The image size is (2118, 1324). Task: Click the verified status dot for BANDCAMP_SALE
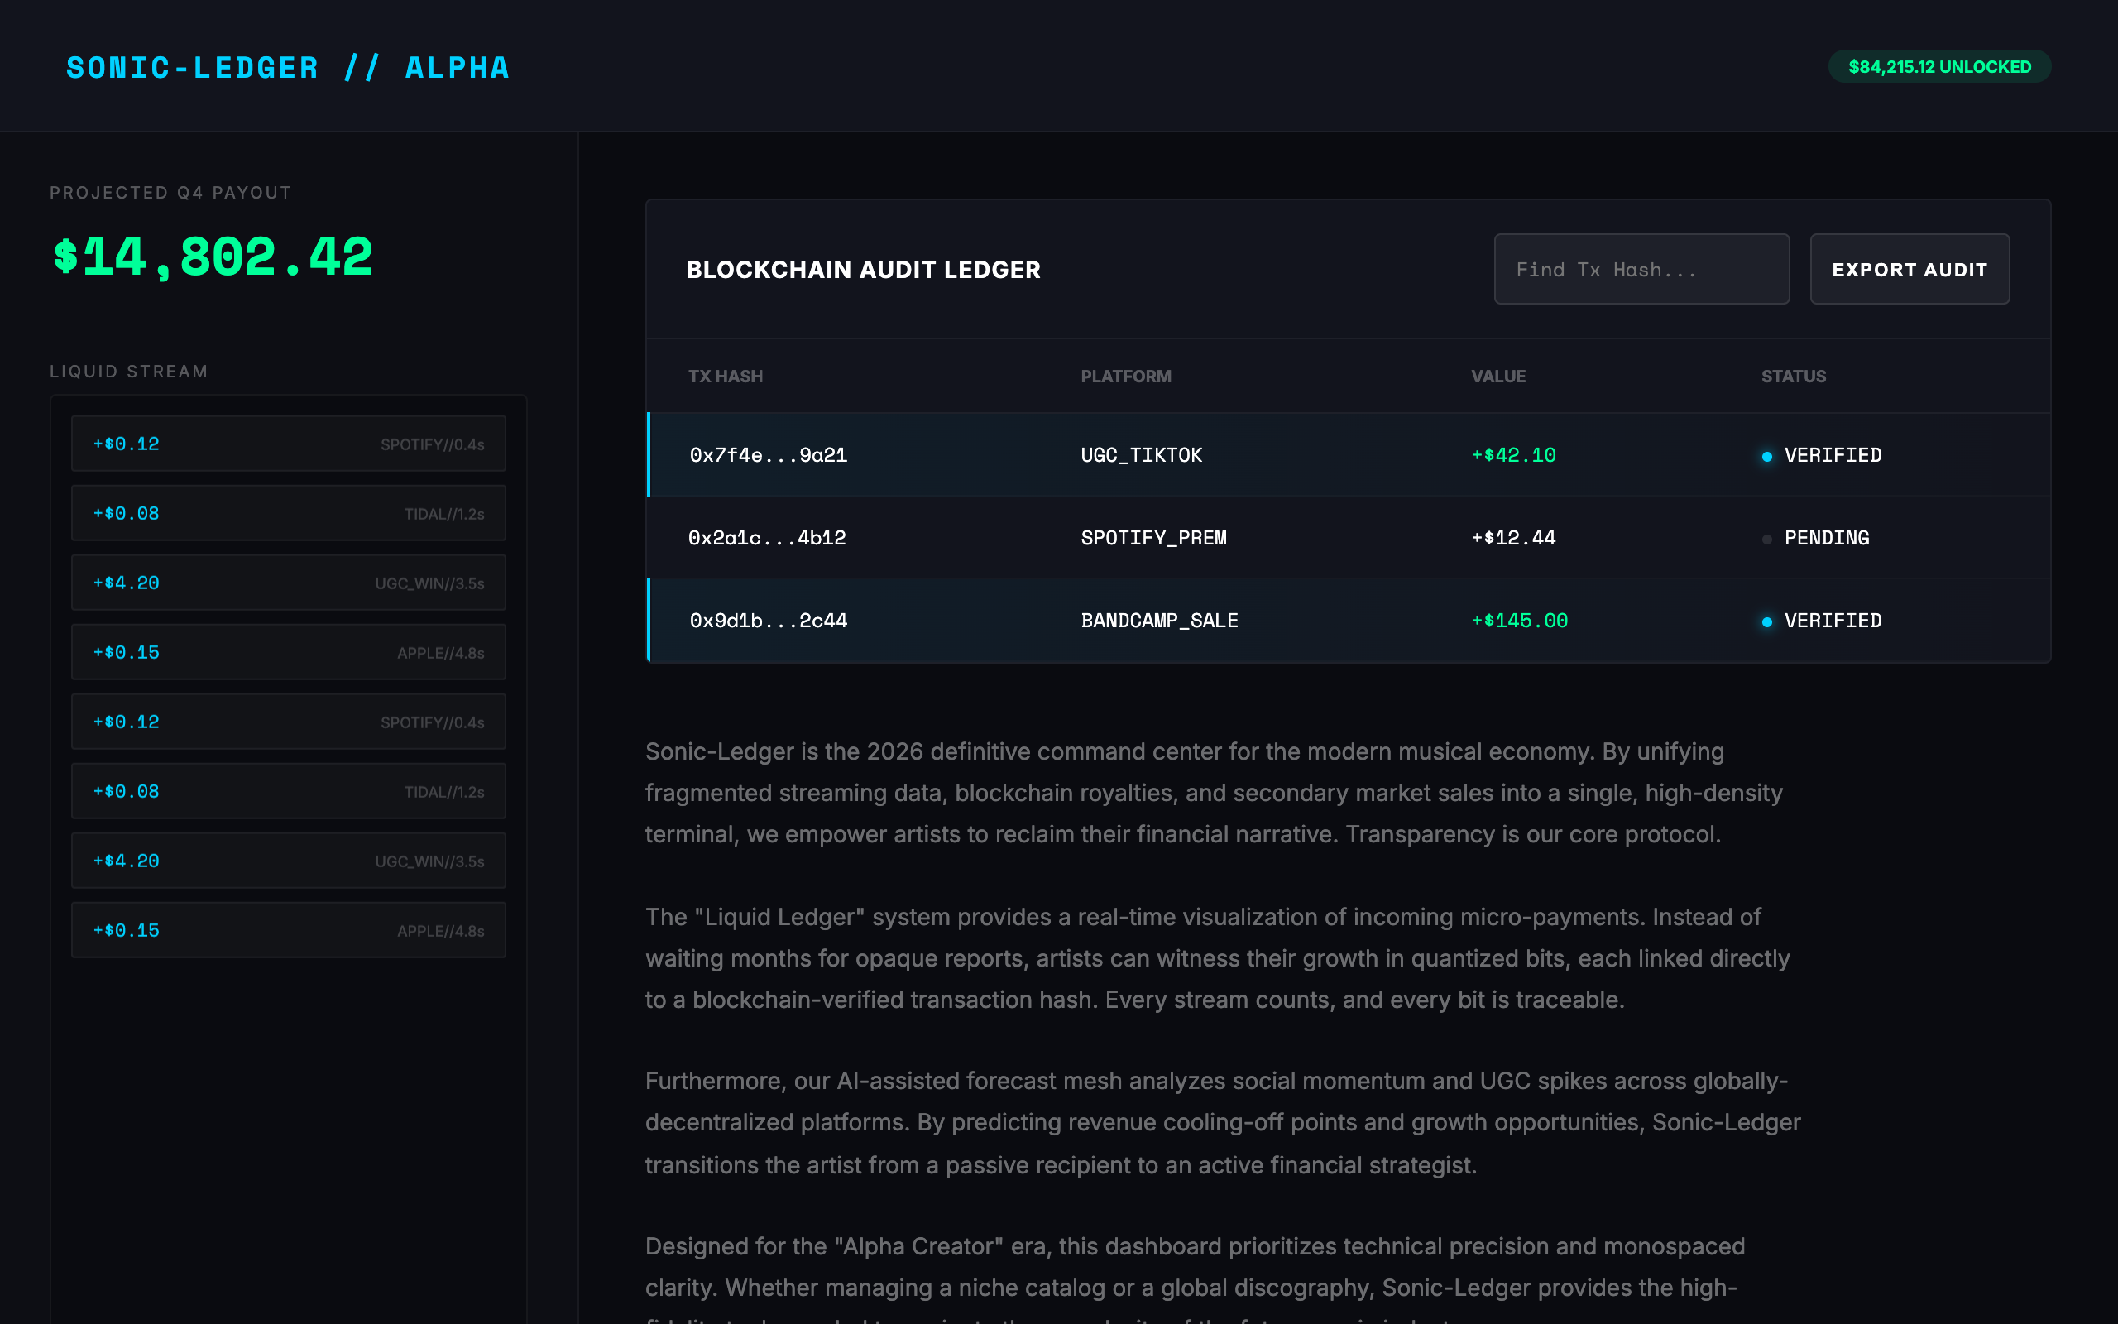tap(1767, 621)
